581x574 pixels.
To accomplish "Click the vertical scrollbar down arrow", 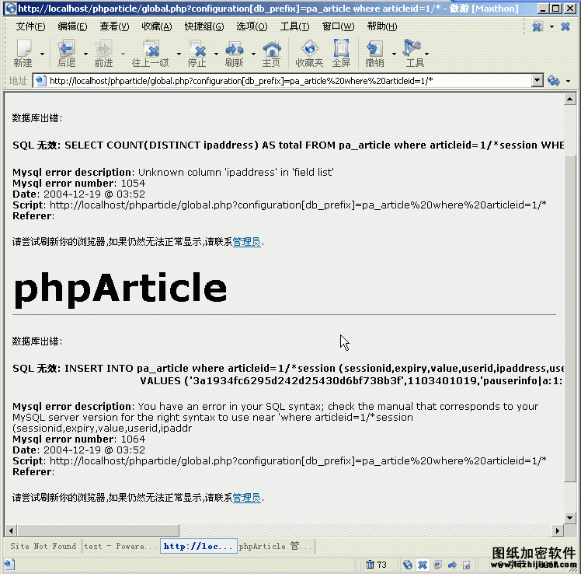I will coord(569,517).
